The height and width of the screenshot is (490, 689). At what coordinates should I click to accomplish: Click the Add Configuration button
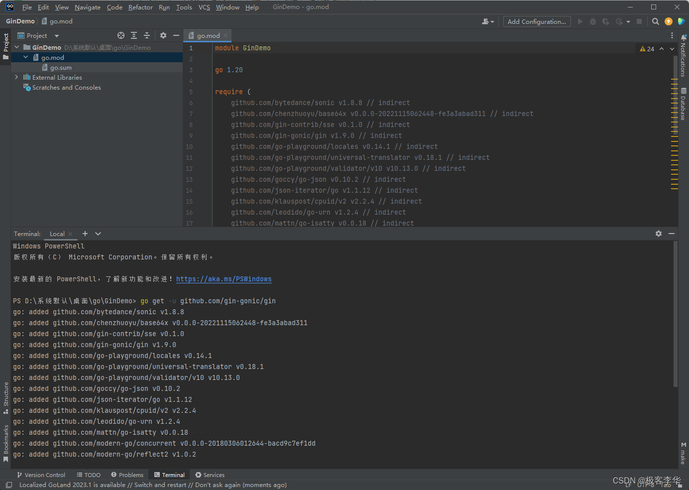(x=537, y=21)
